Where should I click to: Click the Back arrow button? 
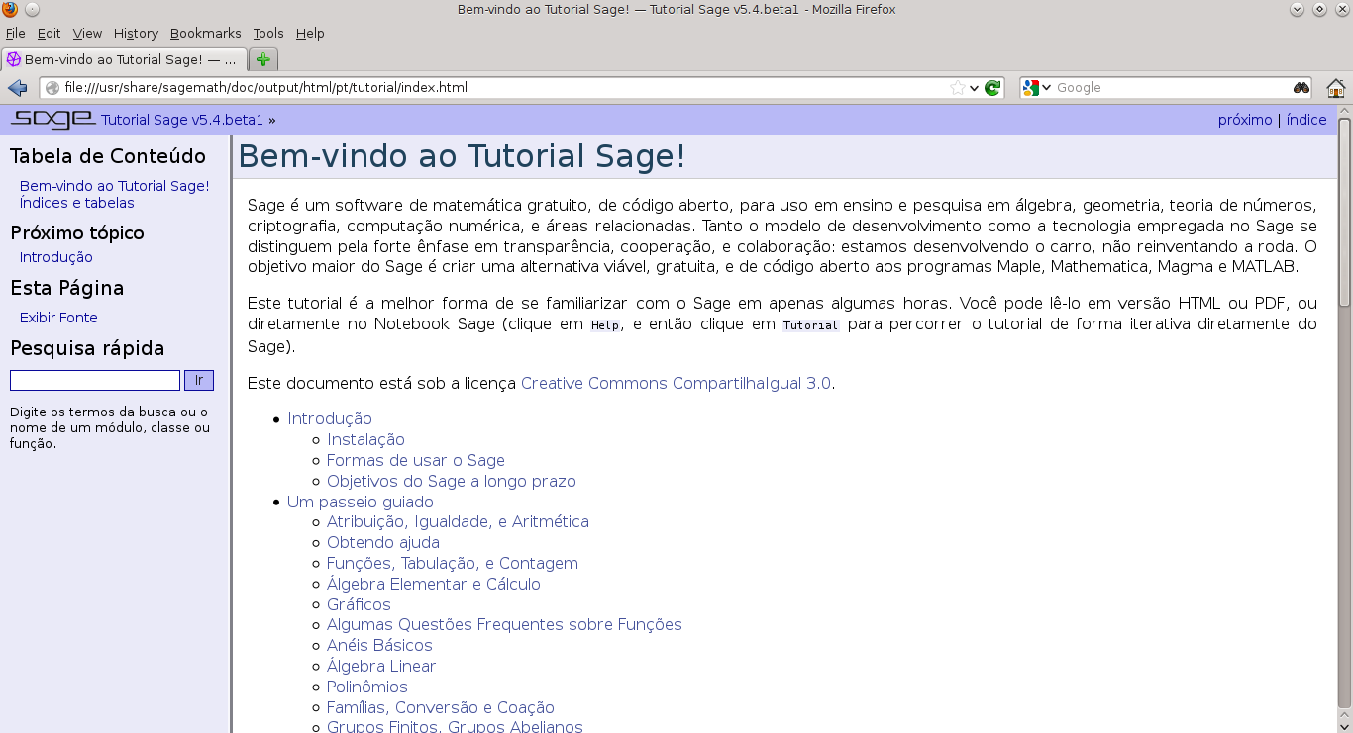coord(17,88)
